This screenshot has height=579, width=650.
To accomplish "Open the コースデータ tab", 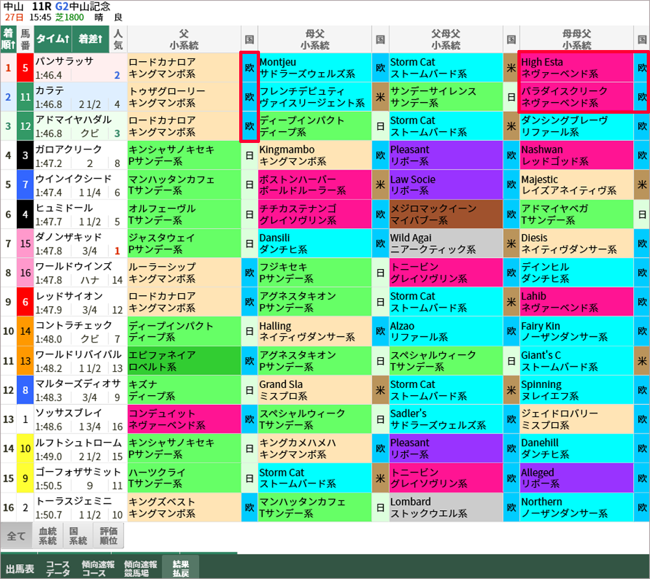I will (58, 568).
